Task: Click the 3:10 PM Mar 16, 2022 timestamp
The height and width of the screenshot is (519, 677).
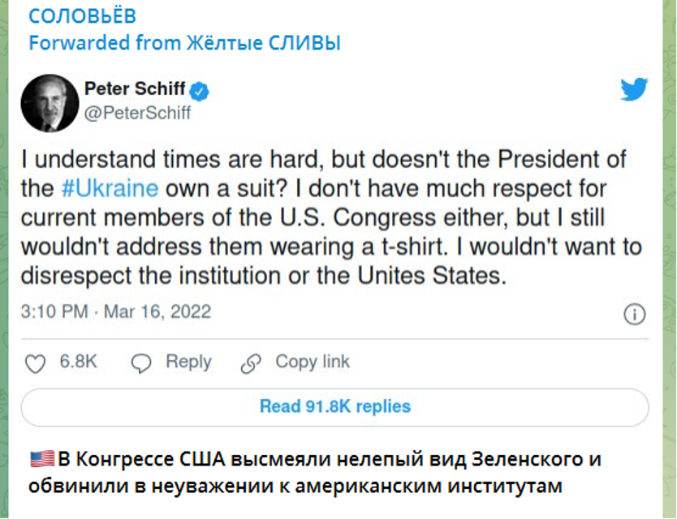Action: [116, 311]
